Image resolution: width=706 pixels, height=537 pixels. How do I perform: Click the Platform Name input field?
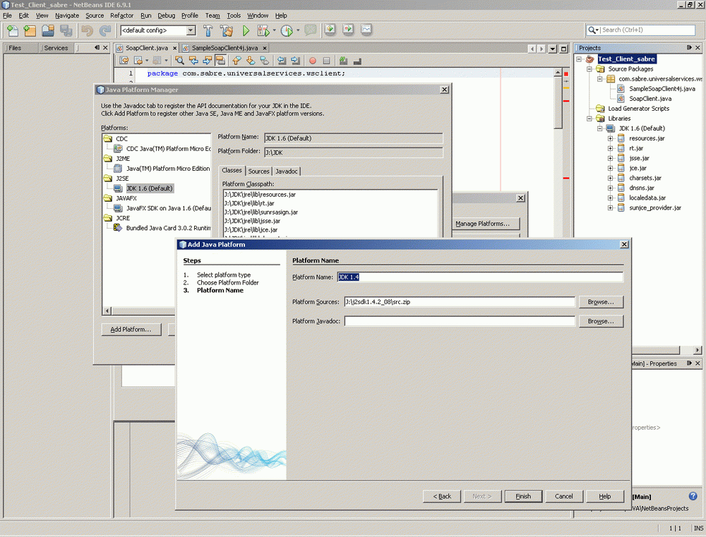click(x=480, y=277)
